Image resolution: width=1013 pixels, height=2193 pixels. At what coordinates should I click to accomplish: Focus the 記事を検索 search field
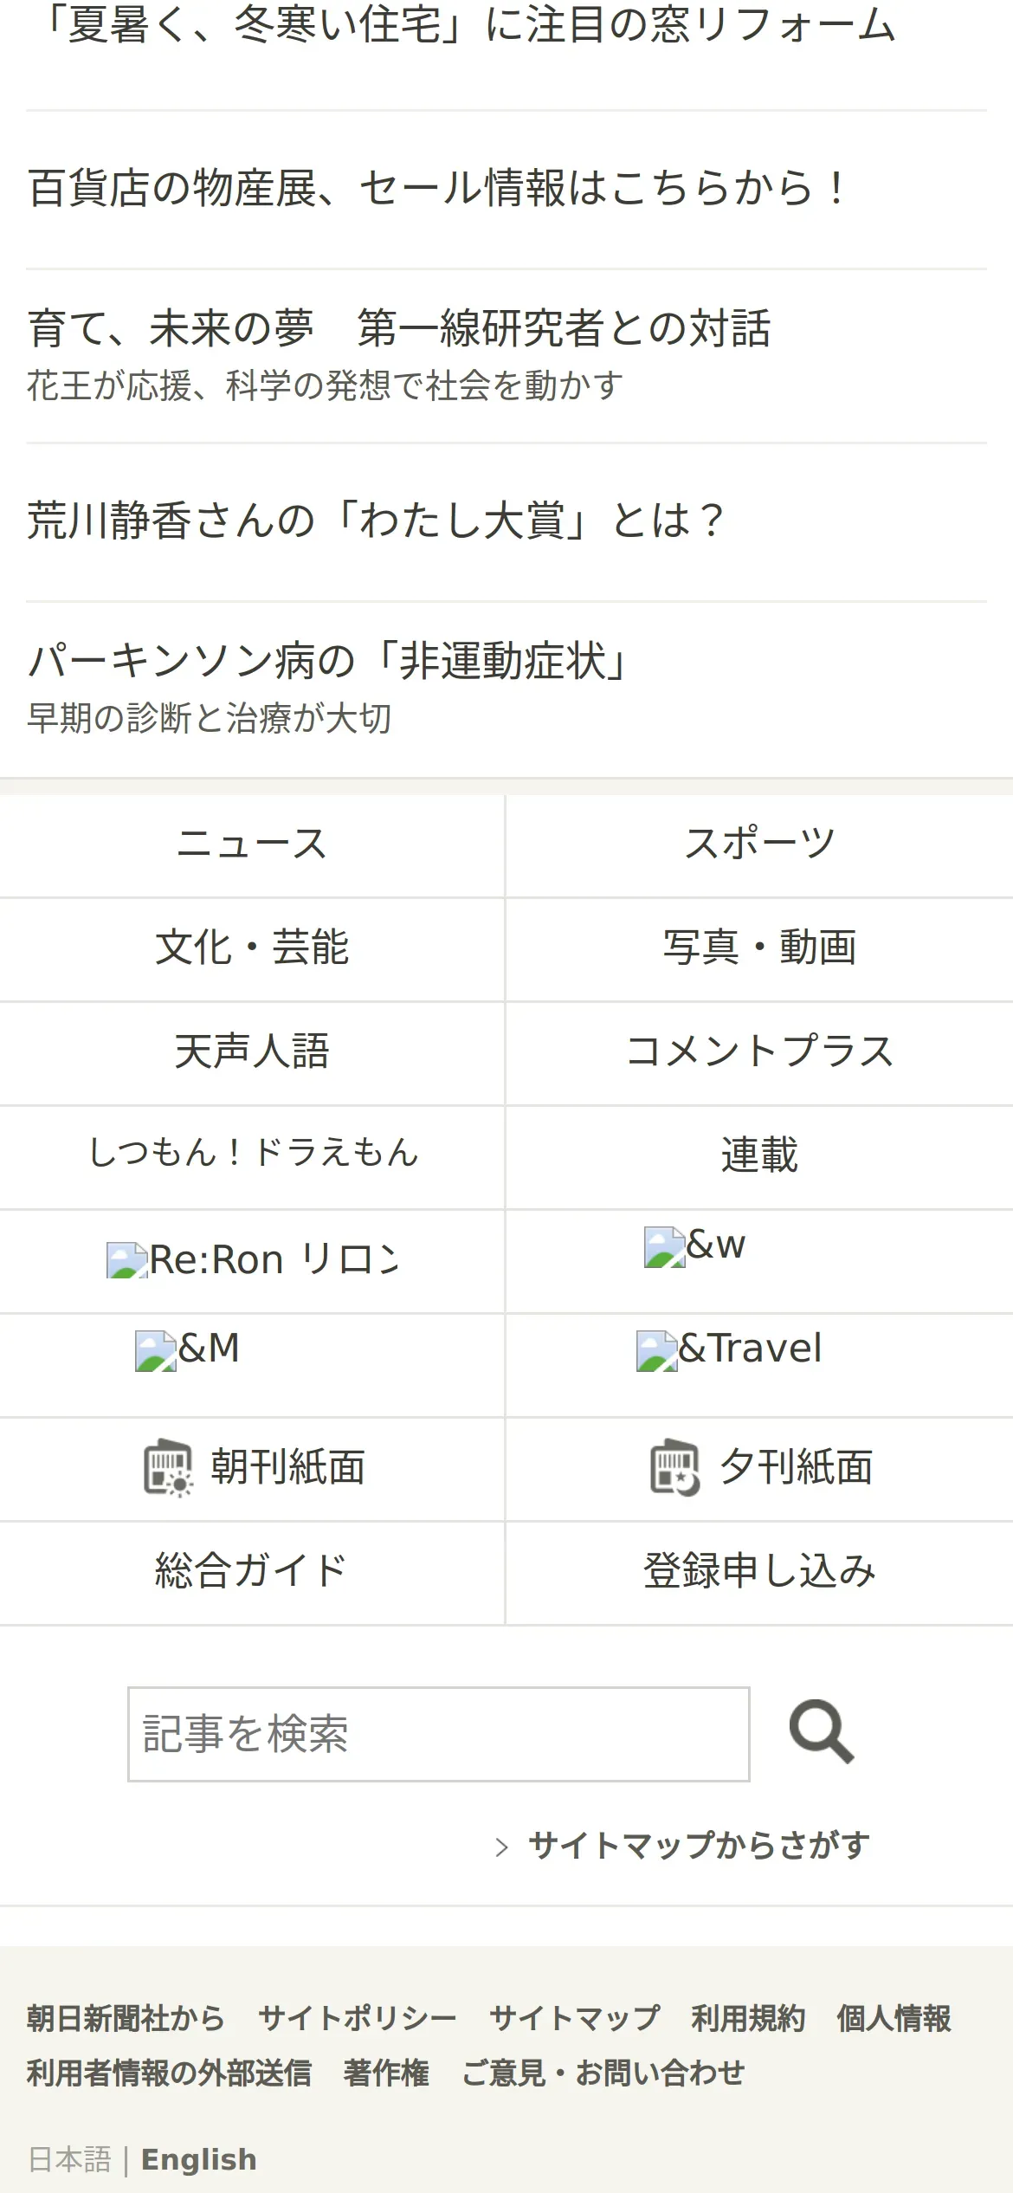(x=439, y=1734)
